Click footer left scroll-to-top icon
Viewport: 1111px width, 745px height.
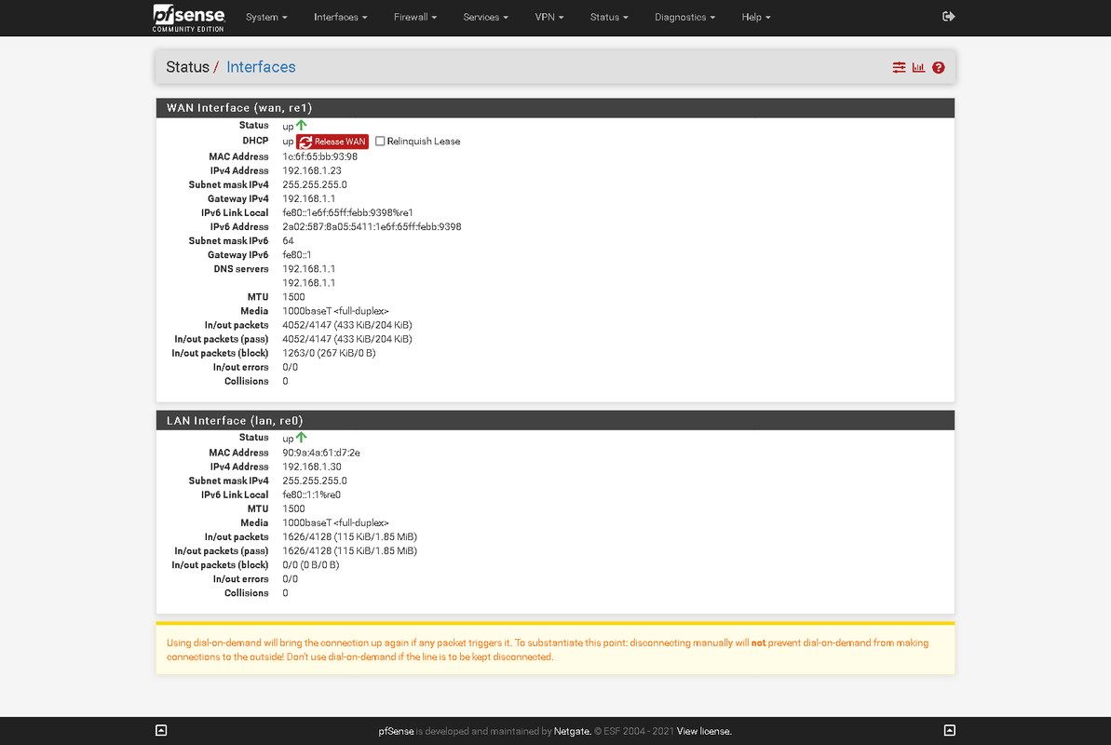161,730
